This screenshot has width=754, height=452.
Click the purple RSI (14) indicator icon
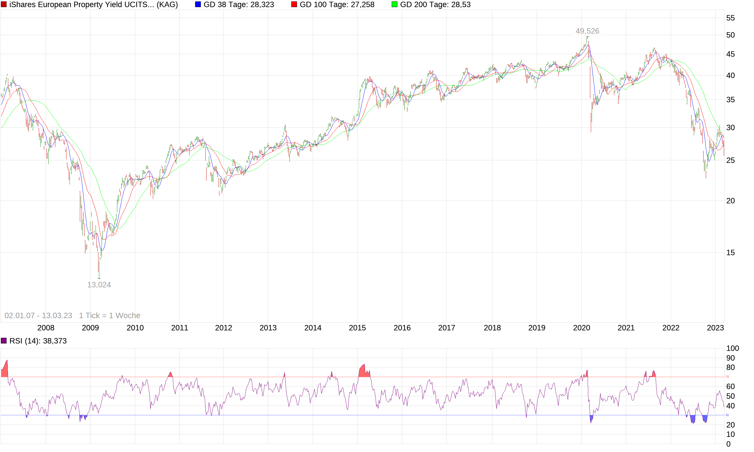point(4,340)
